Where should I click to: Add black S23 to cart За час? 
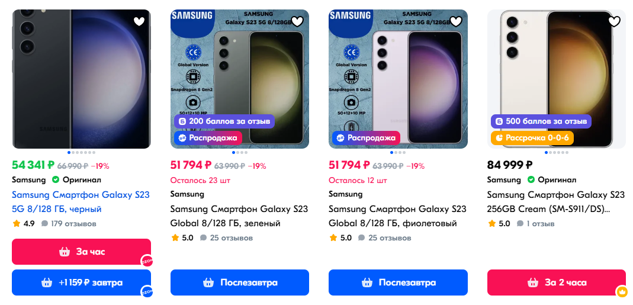pos(82,252)
